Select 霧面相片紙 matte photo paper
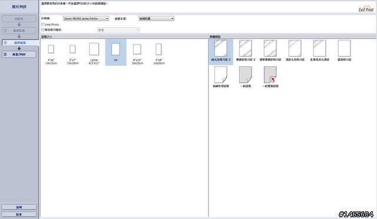377x219 pixels. (x=344, y=51)
